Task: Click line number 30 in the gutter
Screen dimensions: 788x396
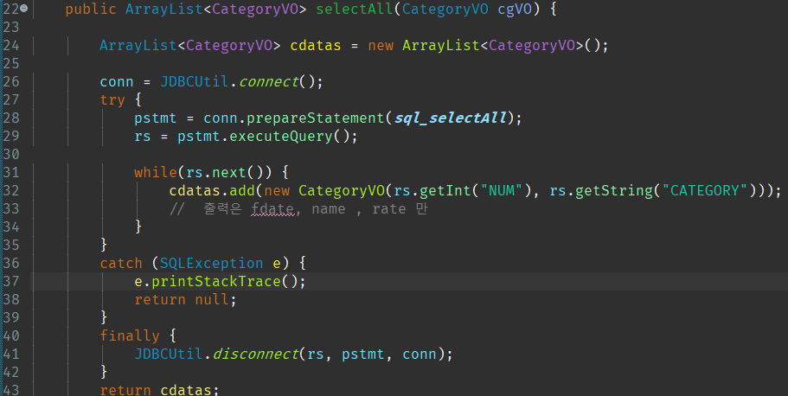Action: tap(10, 154)
